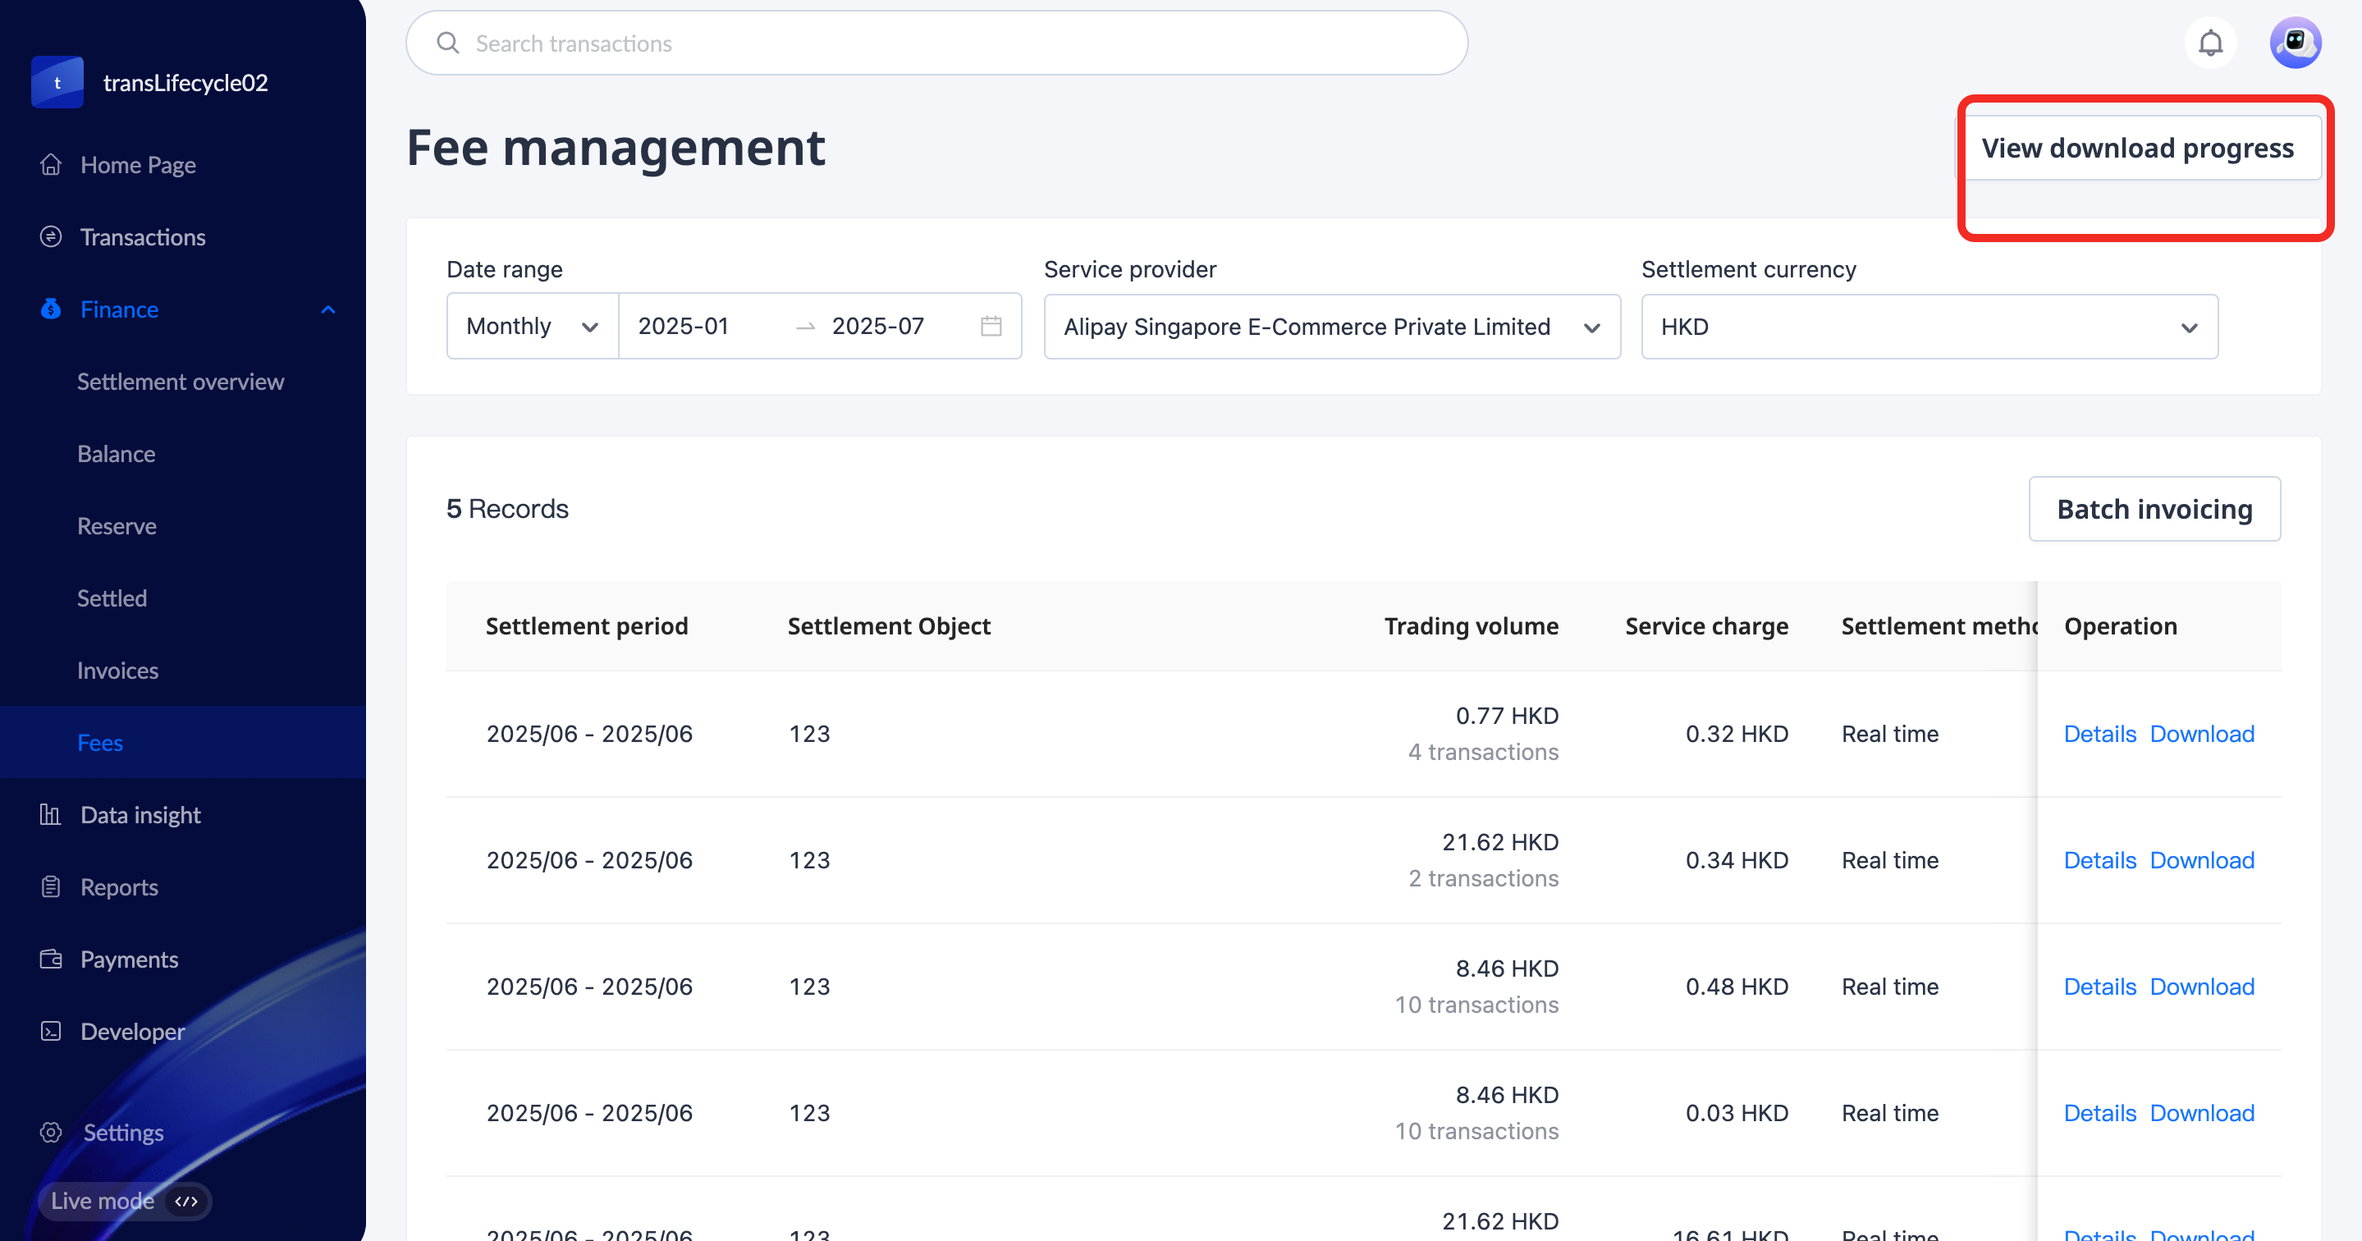Click View download progress button
This screenshot has width=2362, height=1241.
[2137, 149]
